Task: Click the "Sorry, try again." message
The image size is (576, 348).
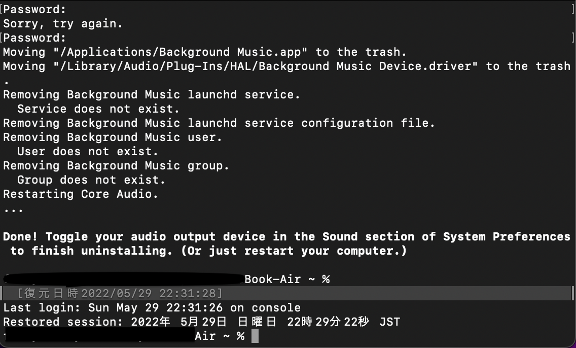Action: [63, 23]
